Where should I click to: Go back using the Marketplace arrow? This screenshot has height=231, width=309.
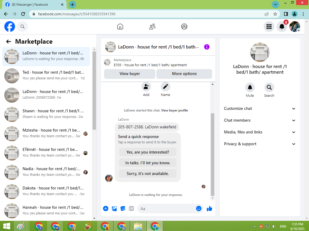coord(9,42)
